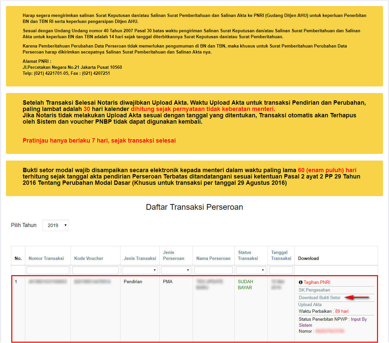Sort table by Kode Voucher header
The width and height of the screenshot is (389, 343).
[x=89, y=258]
